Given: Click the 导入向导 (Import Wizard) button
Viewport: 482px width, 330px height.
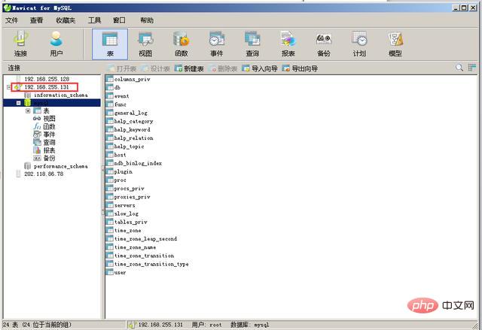Looking at the screenshot, I should (x=259, y=68).
